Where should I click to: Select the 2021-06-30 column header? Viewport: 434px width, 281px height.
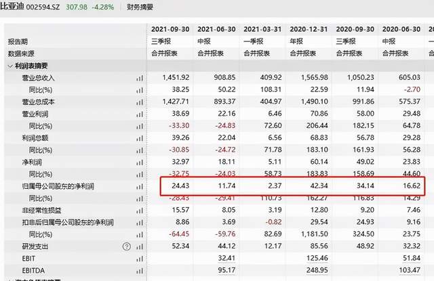[216, 29]
